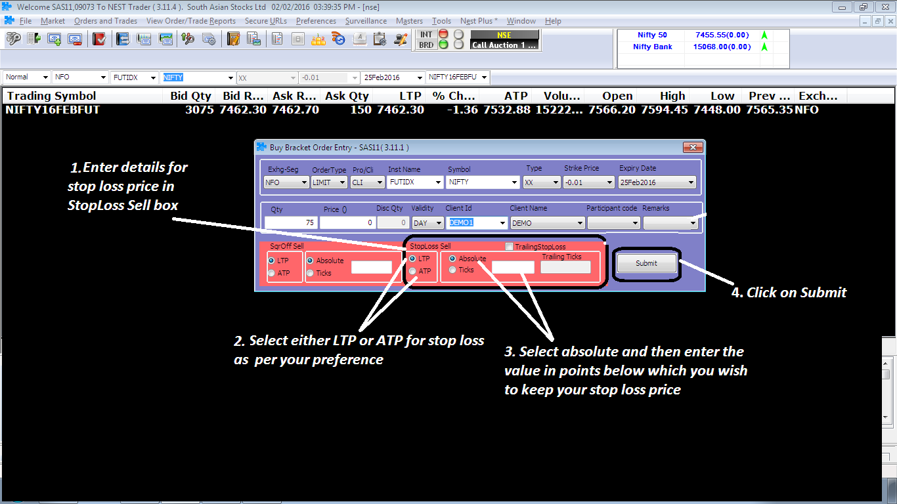The image size is (897, 504).
Task: Click the red book checkmark icon
Action: coord(99,39)
